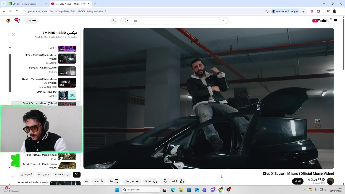Mute the YouTube tab audio icon
This screenshot has width=345, height=194.
(84, 4)
